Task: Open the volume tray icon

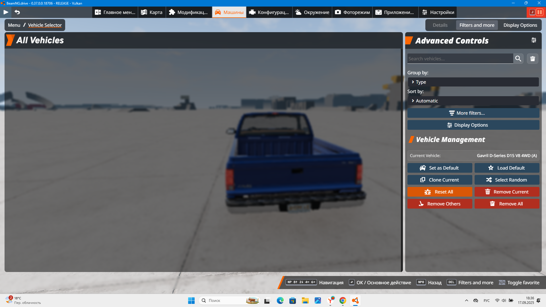Action: [504, 300]
